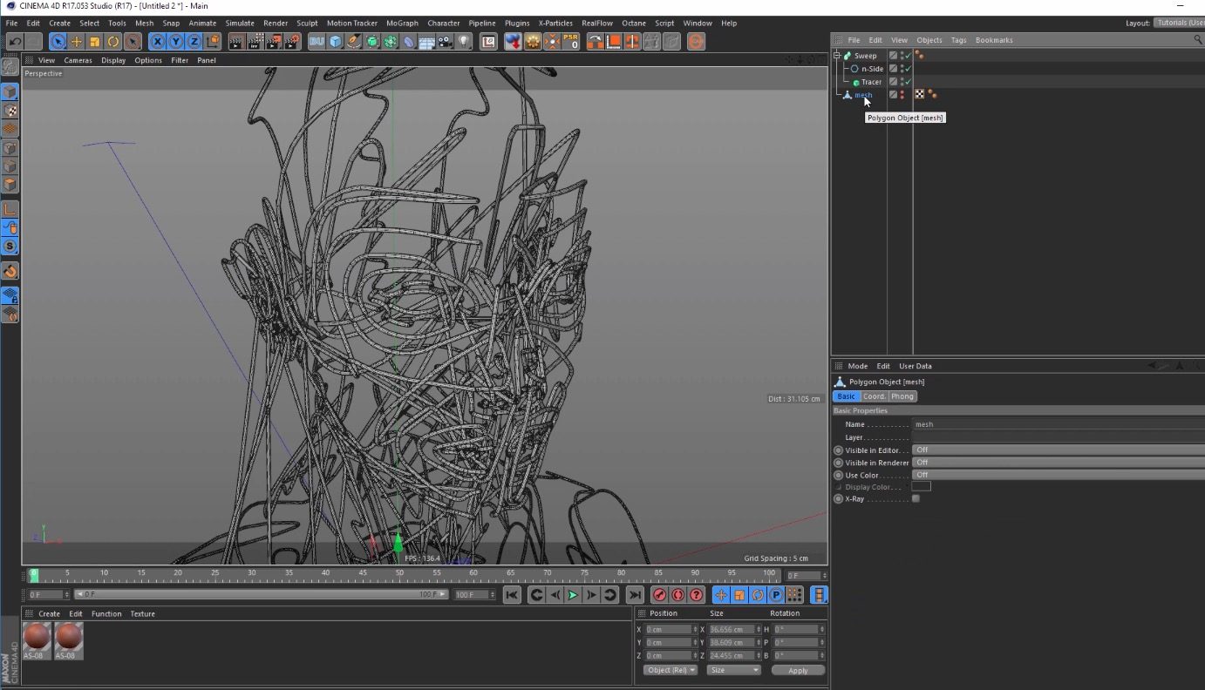Click the Undo arrow in top toolbar

click(14, 41)
